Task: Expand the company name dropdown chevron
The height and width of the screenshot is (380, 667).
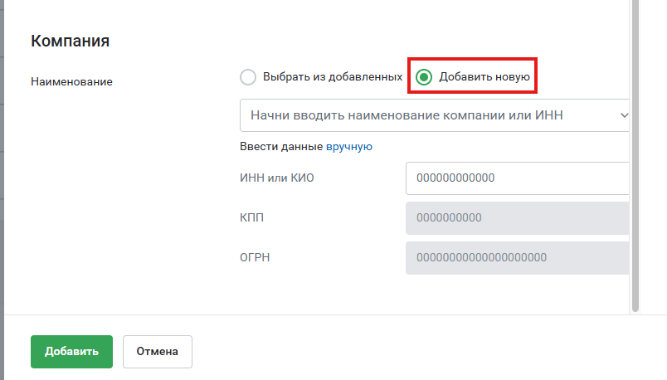Action: coord(624,114)
